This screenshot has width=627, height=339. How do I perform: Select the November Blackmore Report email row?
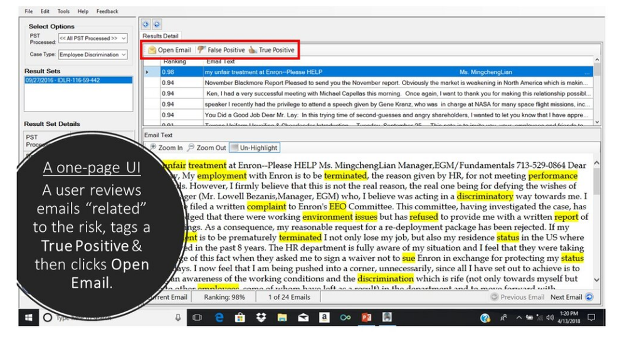pos(368,83)
